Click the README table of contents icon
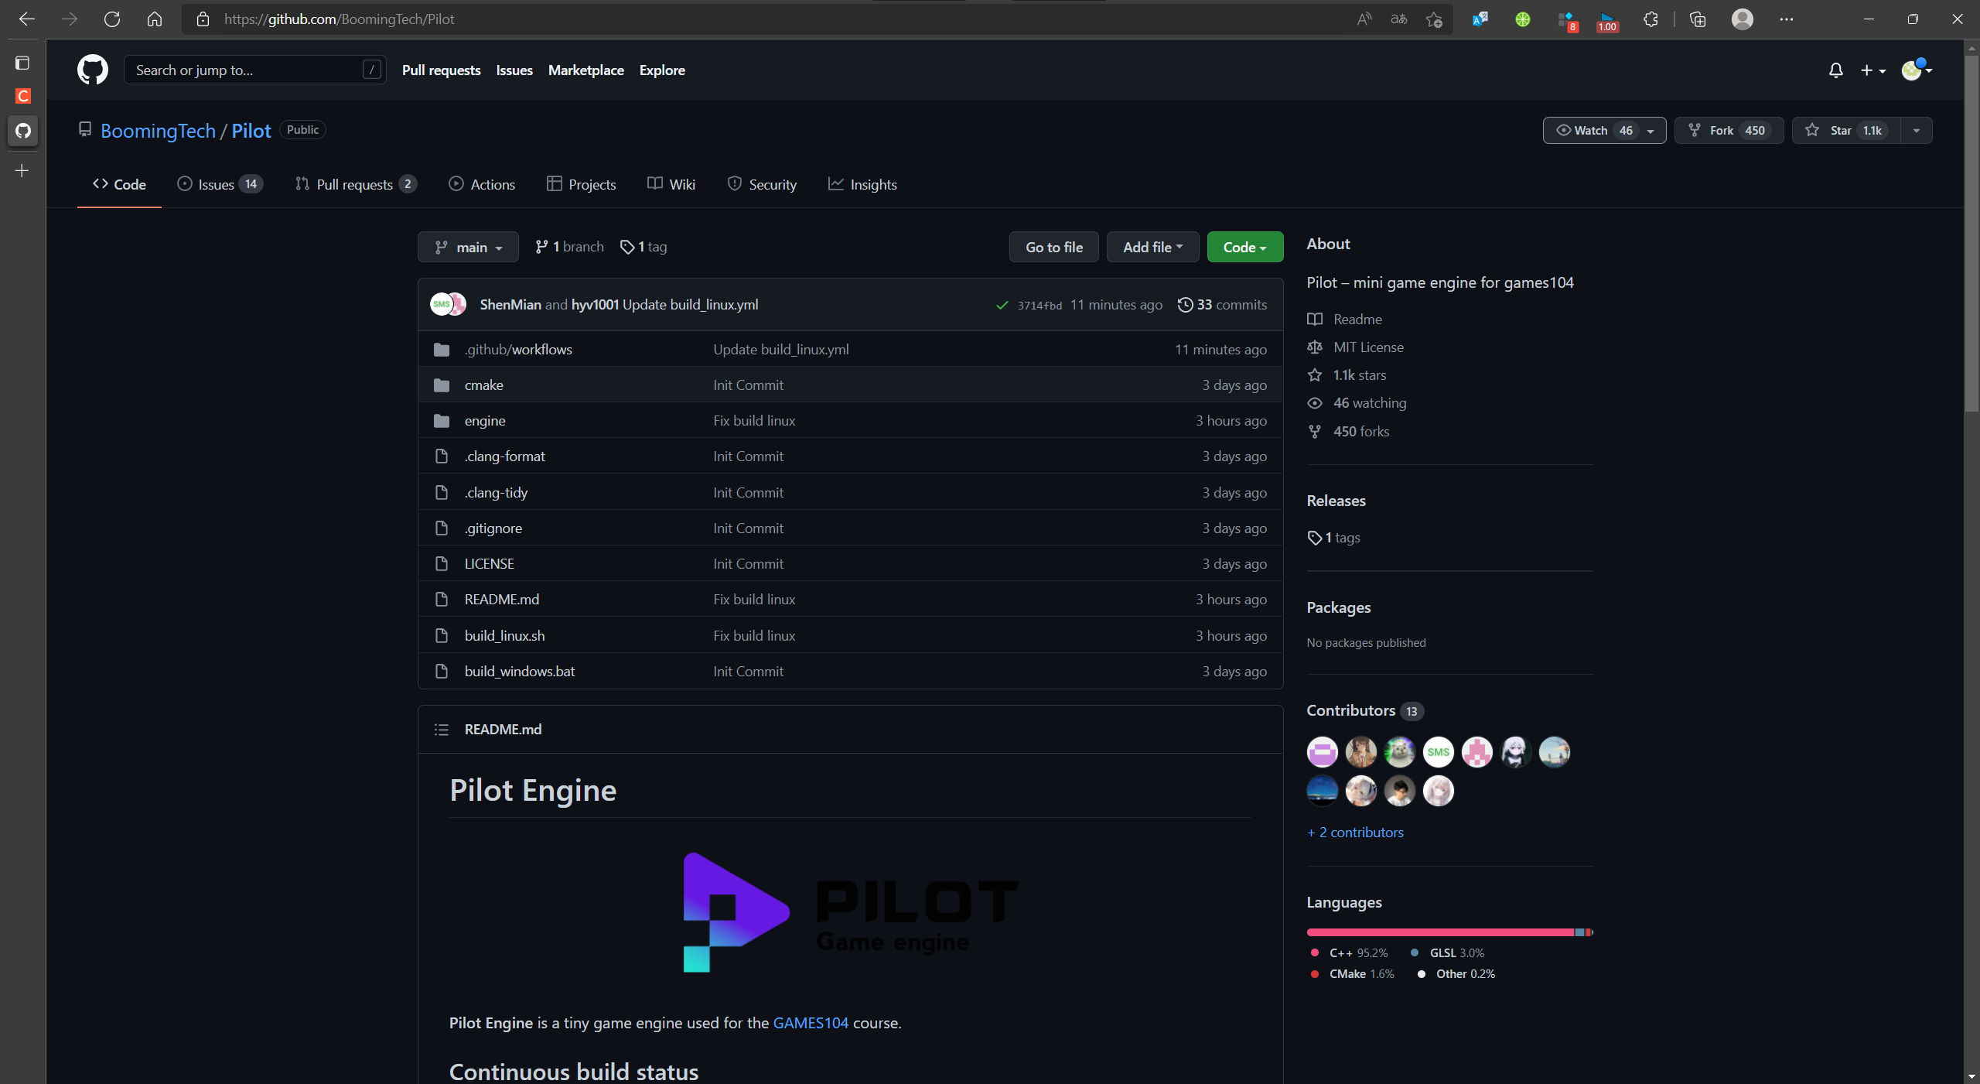The image size is (1980, 1084). [442, 730]
